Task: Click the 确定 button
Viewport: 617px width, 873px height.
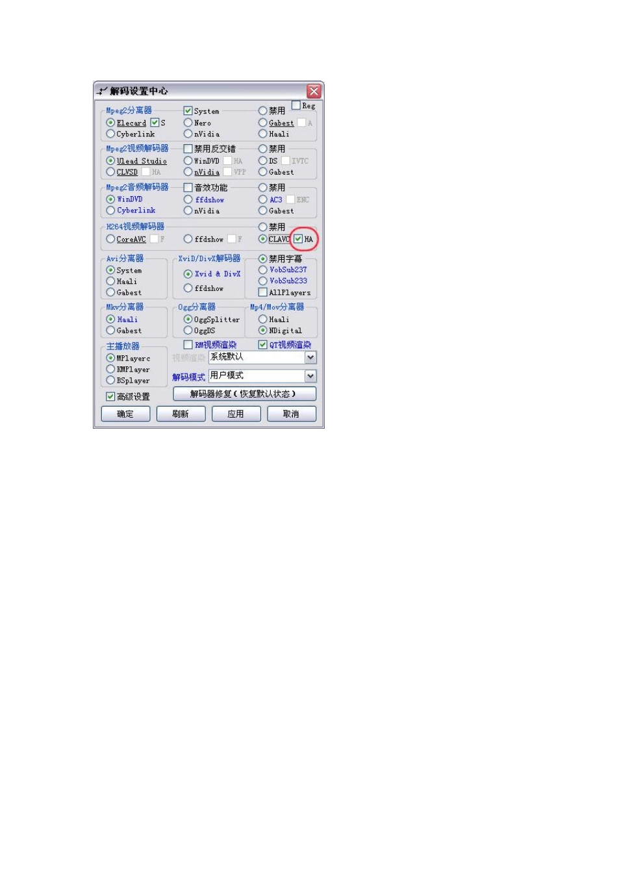Action: point(125,414)
